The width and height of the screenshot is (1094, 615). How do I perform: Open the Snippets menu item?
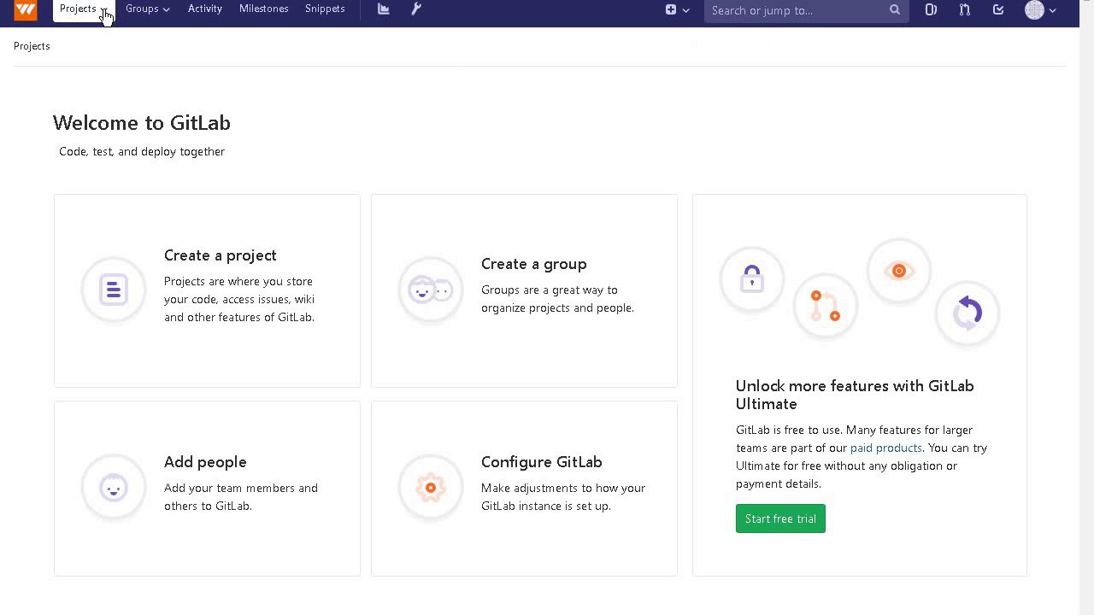[325, 9]
